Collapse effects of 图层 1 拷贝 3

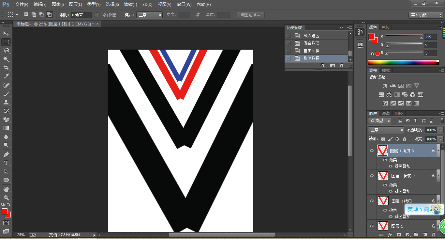click(438, 151)
